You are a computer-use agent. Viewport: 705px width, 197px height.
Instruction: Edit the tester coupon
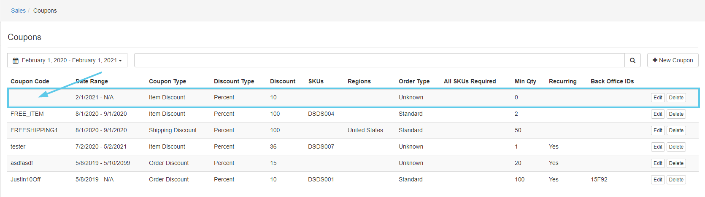point(658,147)
